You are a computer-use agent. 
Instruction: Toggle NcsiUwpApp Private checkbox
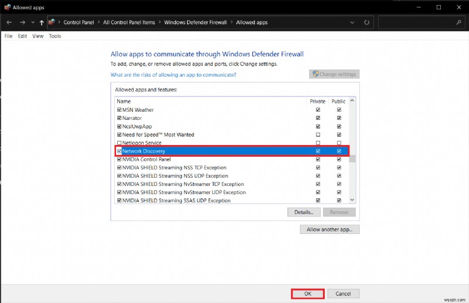[318, 126]
